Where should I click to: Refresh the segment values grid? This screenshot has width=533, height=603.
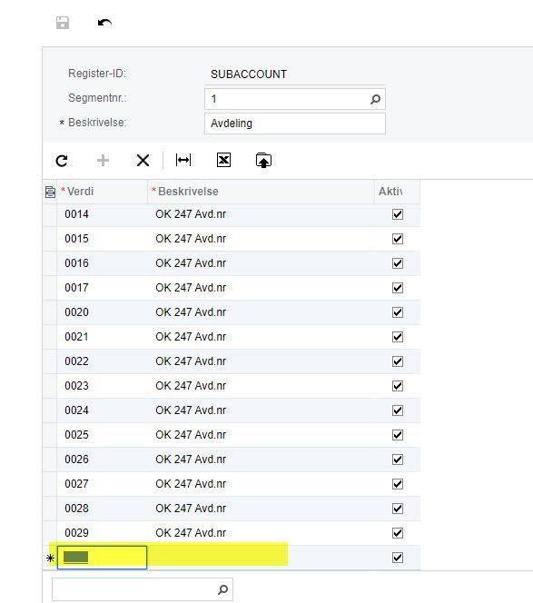[x=62, y=161]
